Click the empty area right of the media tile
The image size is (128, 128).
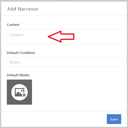point(79,92)
